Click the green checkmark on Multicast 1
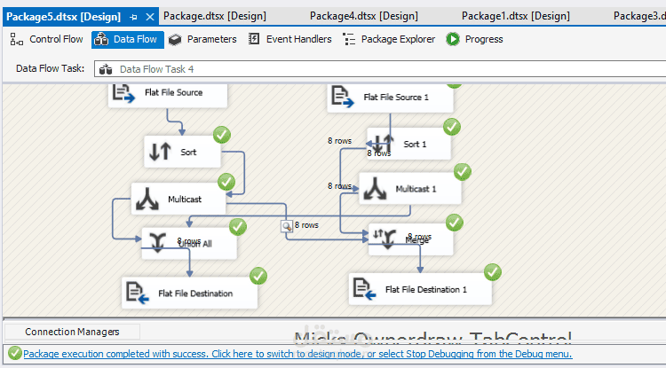This screenshot has height=368, width=666. pyautogui.click(x=463, y=172)
